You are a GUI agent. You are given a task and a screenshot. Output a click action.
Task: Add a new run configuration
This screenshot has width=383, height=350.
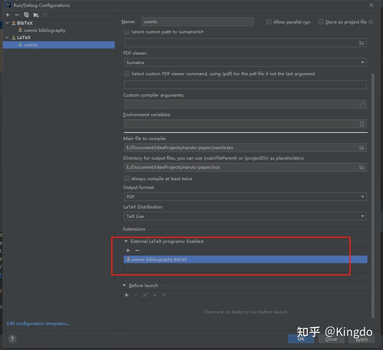point(7,15)
